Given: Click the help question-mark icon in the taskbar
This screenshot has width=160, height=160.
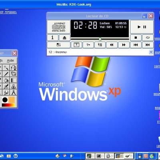Looking at the screenshot, I should click(16, 156).
